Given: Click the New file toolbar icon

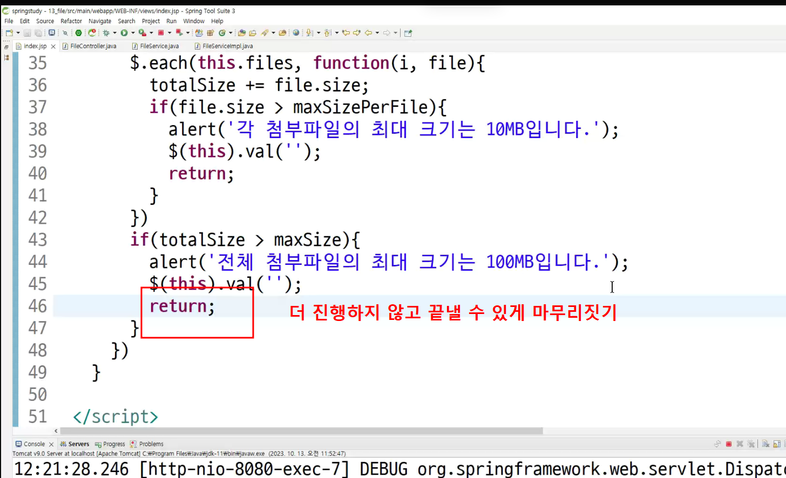Looking at the screenshot, I should click(x=9, y=33).
